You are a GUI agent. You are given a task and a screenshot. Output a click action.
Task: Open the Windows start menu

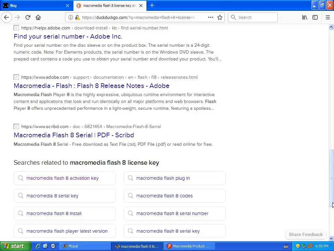(x=15, y=246)
